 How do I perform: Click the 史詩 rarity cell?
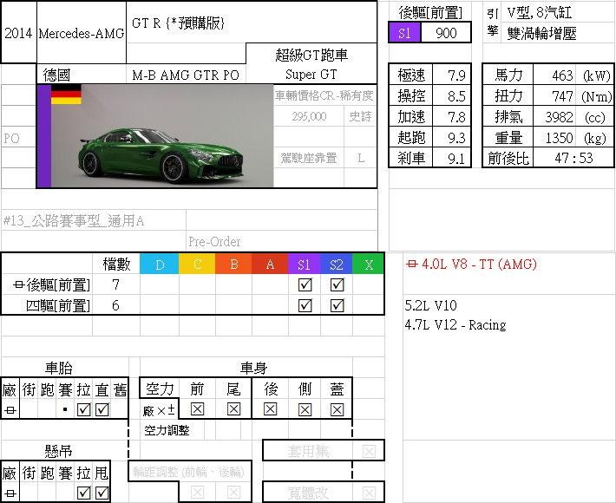(360, 116)
